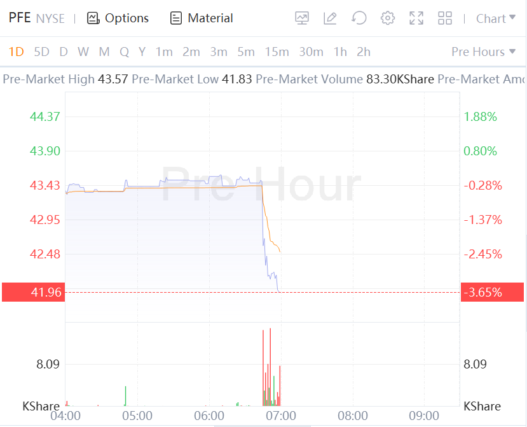Click the Material text link
527x427 pixels.
click(x=210, y=18)
